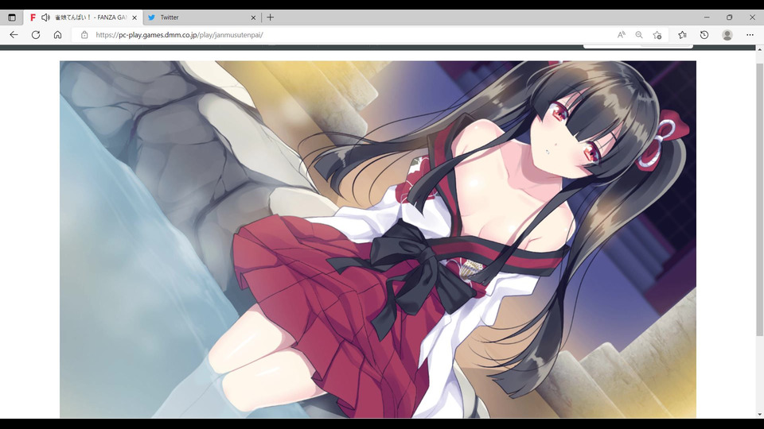Open the vertical tabs panel icon
The image size is (764, 429).
[x=12, y=17]
